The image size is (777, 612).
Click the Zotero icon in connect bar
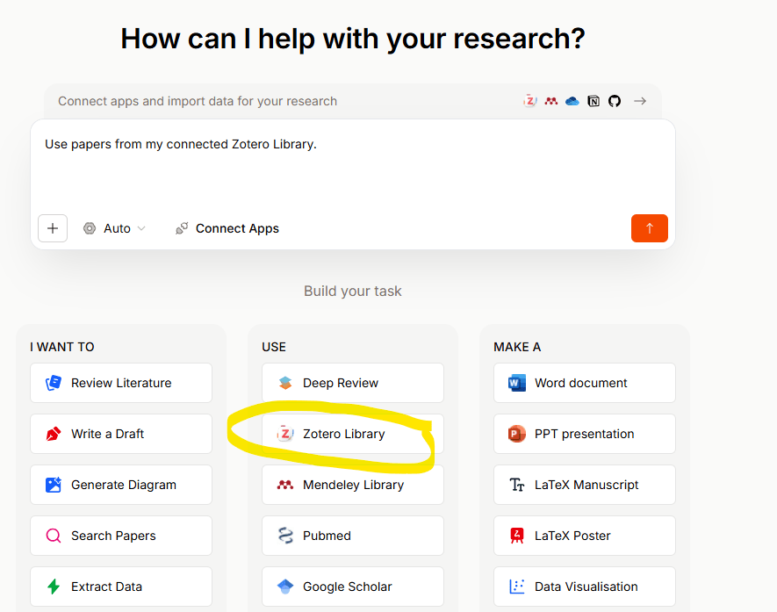530,101
